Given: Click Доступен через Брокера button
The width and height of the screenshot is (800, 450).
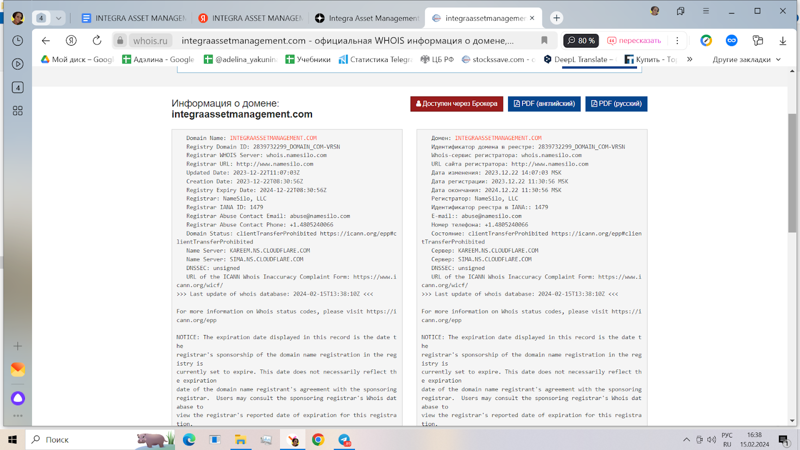Looking at the screenshot, I should pyautogui.click(x=456, y=103).
